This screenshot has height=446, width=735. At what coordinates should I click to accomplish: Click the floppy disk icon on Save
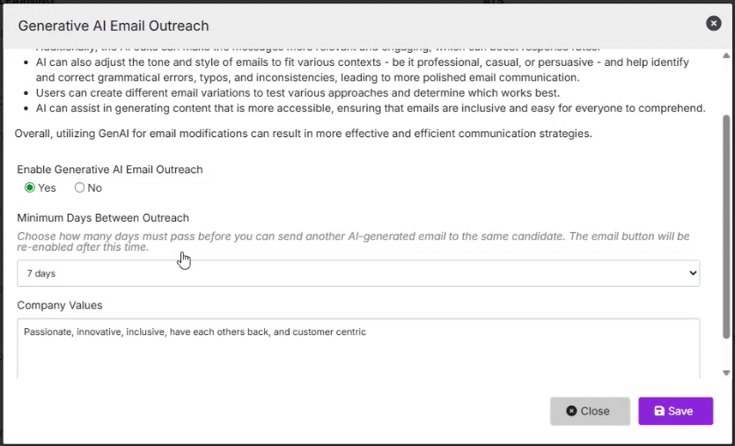pyautogui.click(x=659, y=411)
